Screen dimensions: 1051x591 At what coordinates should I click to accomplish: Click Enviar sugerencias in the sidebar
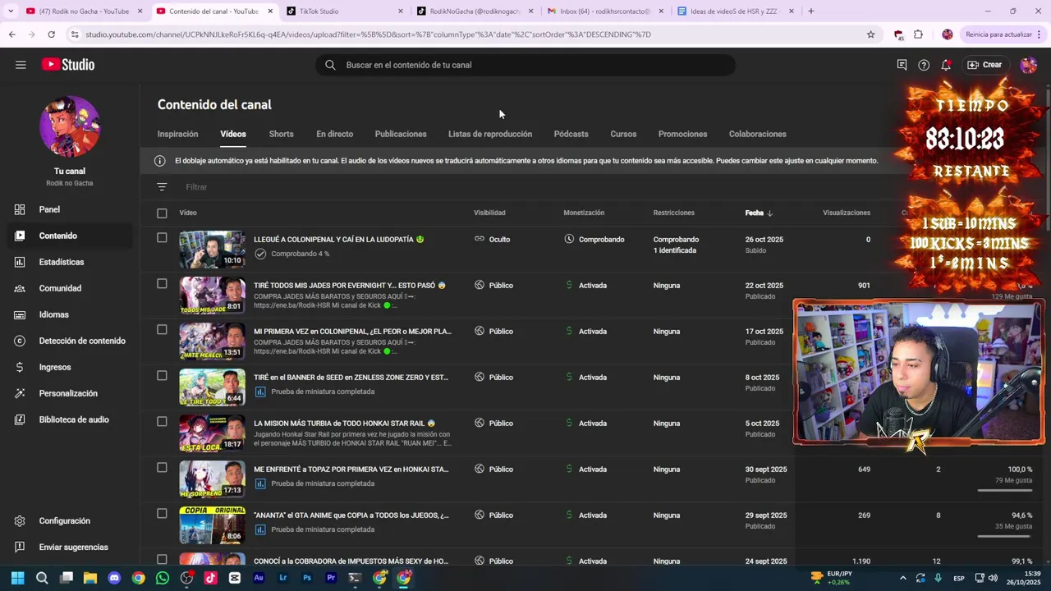pos(70,547)
